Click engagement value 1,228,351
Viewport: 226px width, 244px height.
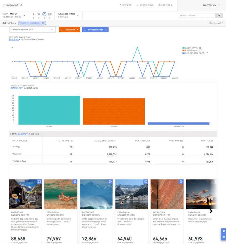112,154
